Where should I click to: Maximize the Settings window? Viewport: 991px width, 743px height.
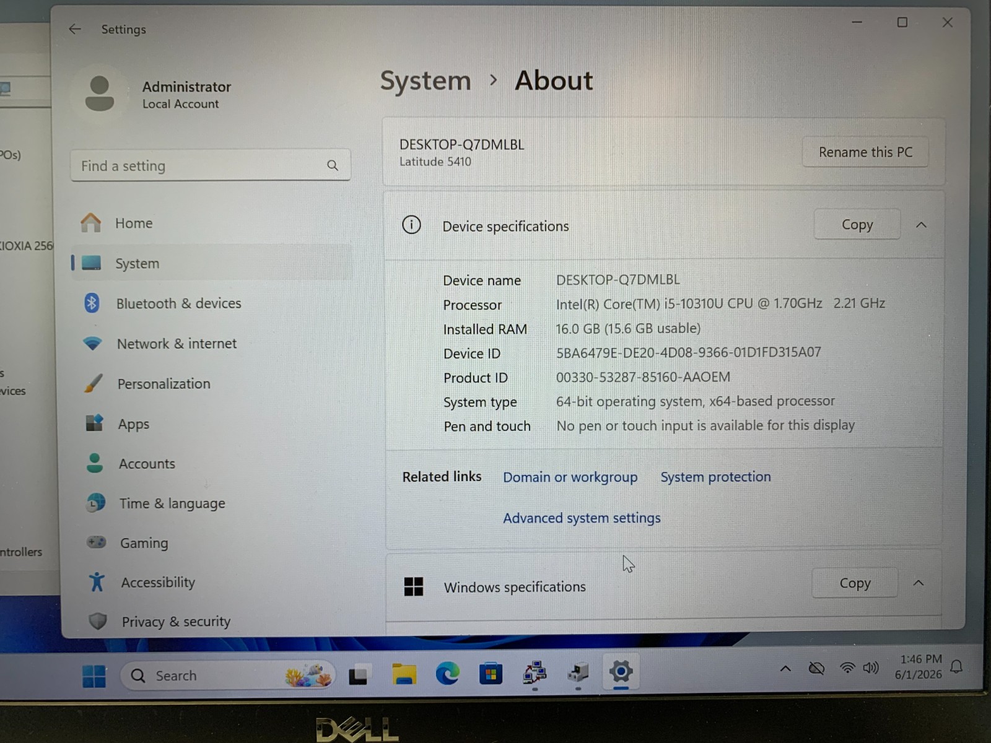click(x=902, y=22)
